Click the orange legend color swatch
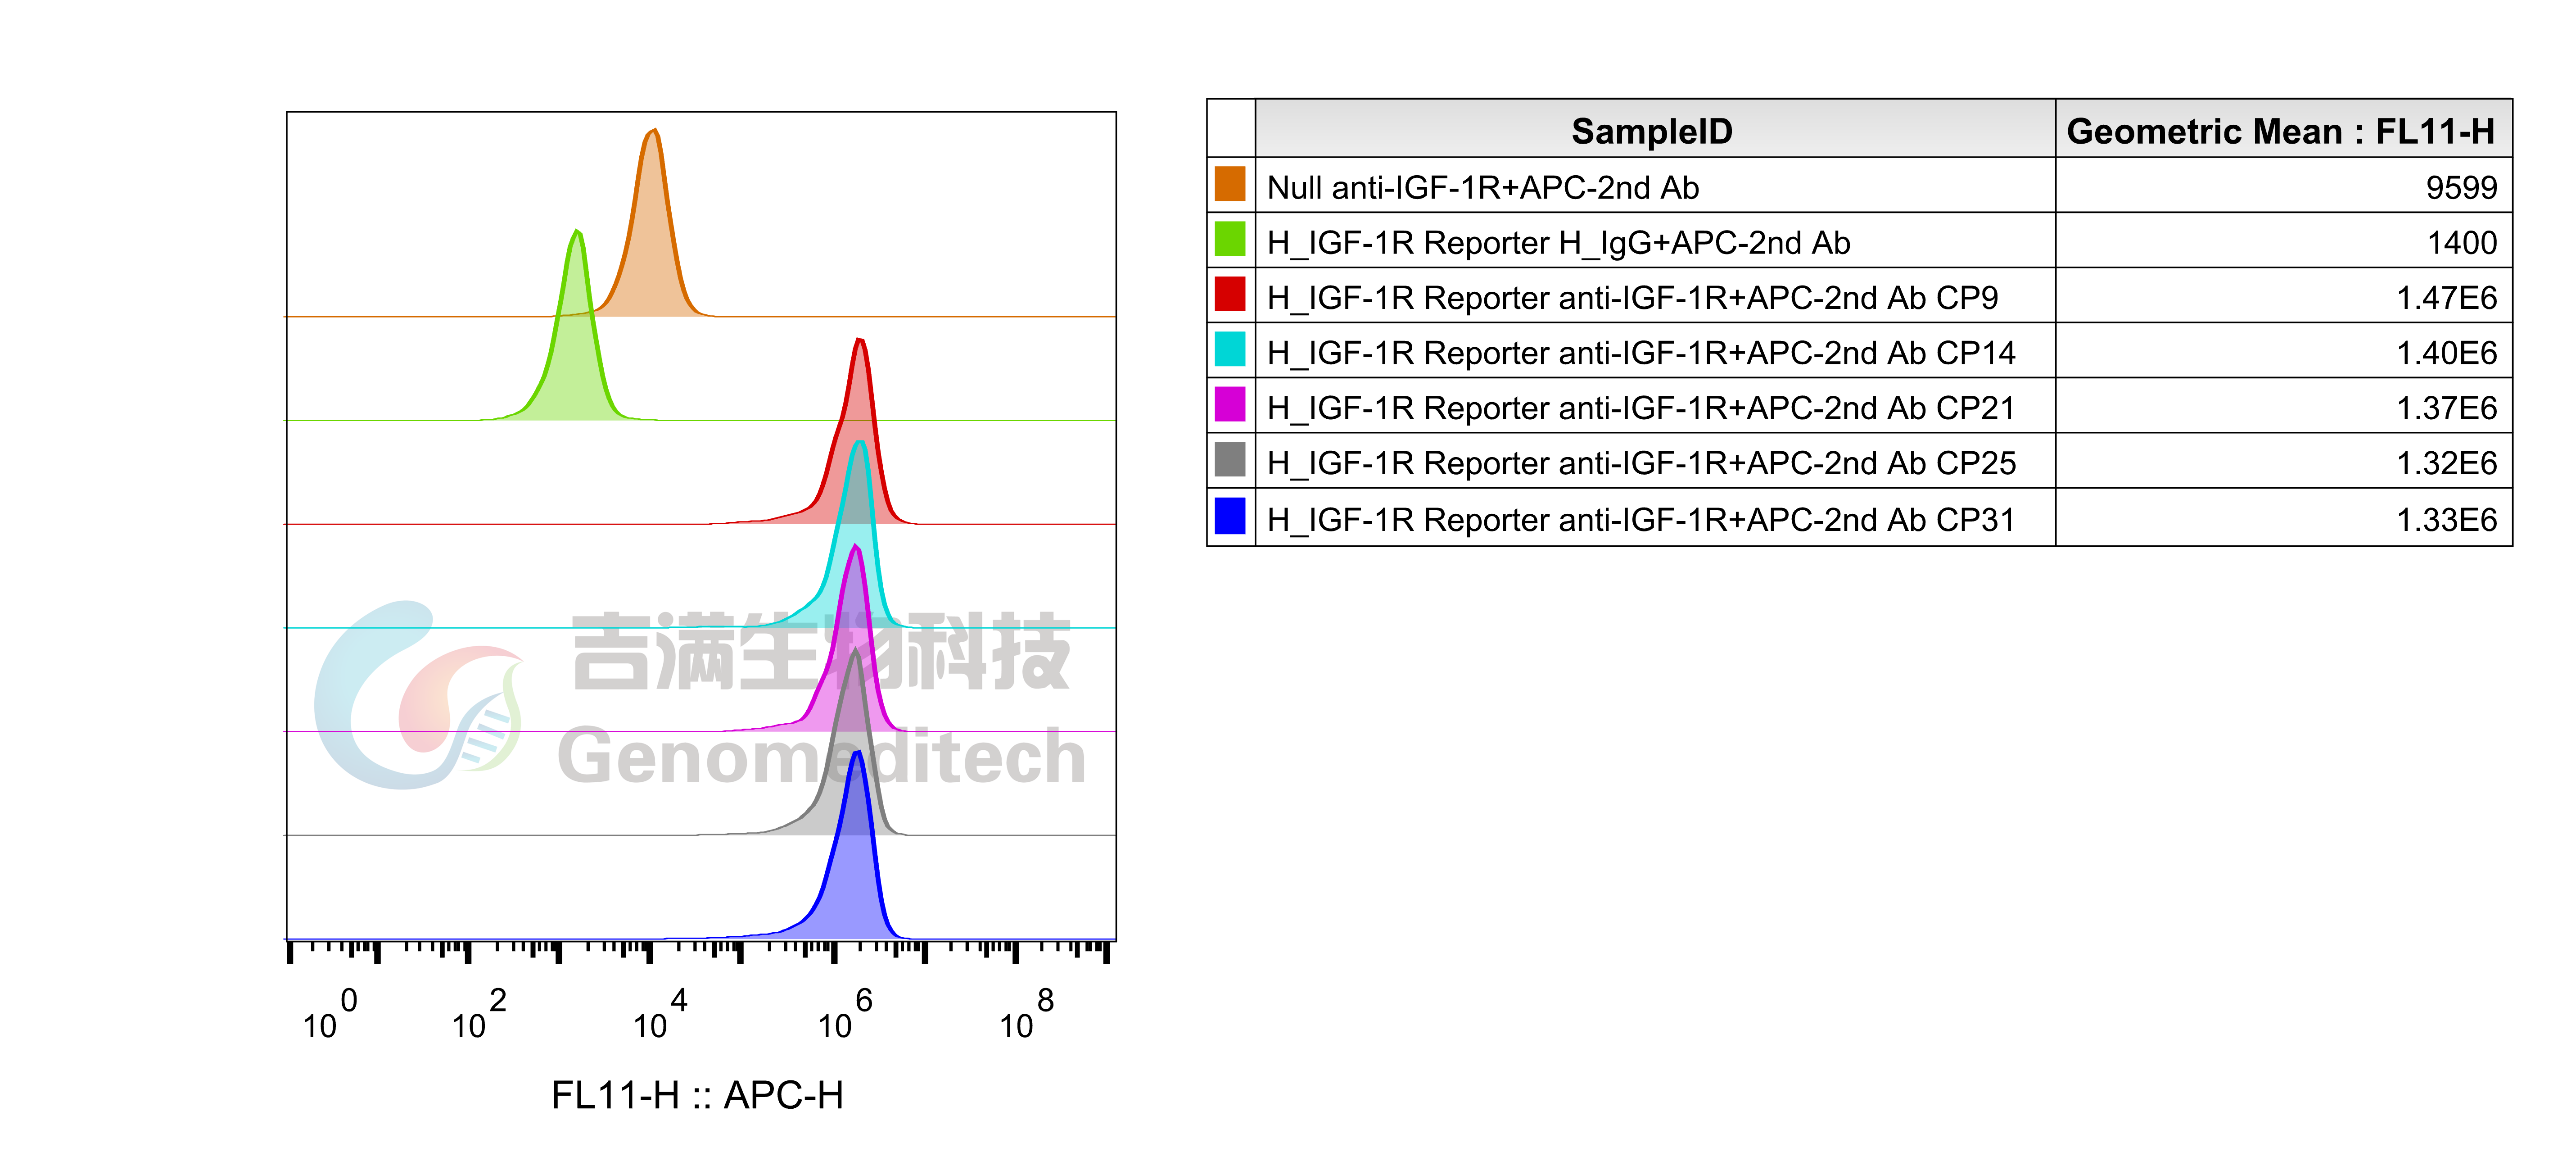Image resolution: width=2576 pixels, height=1170 pixels. (x=1229, y=184)
